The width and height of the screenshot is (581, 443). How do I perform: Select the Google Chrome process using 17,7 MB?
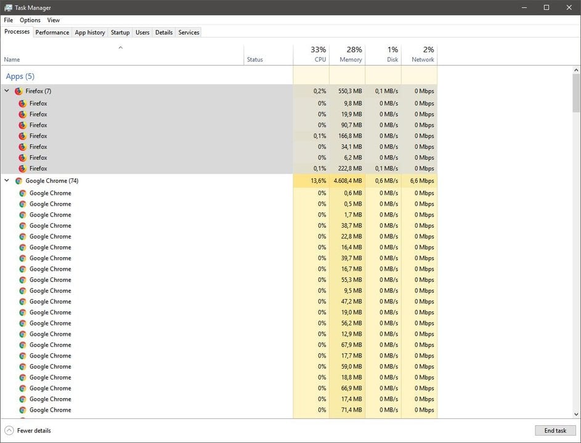219,356
